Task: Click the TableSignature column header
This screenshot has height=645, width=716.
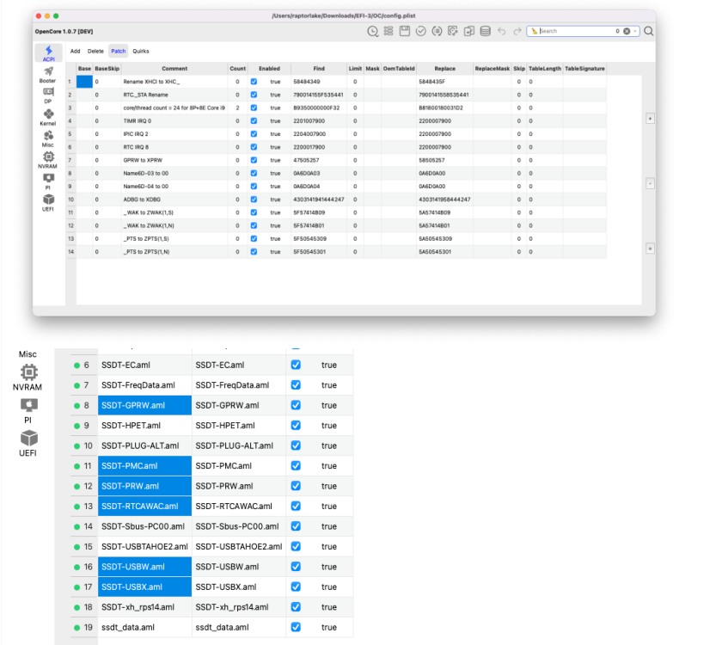Action: (584, 69)
